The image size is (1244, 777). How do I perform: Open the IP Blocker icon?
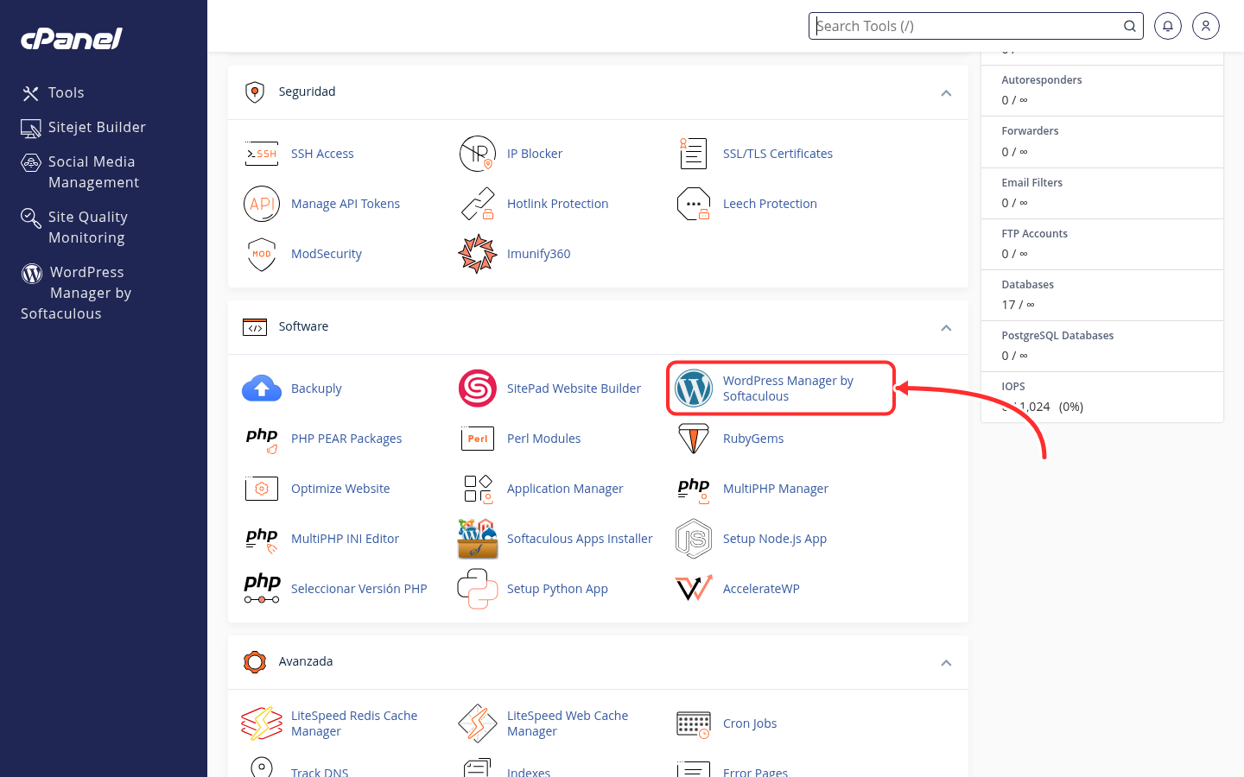pos(478,154)
